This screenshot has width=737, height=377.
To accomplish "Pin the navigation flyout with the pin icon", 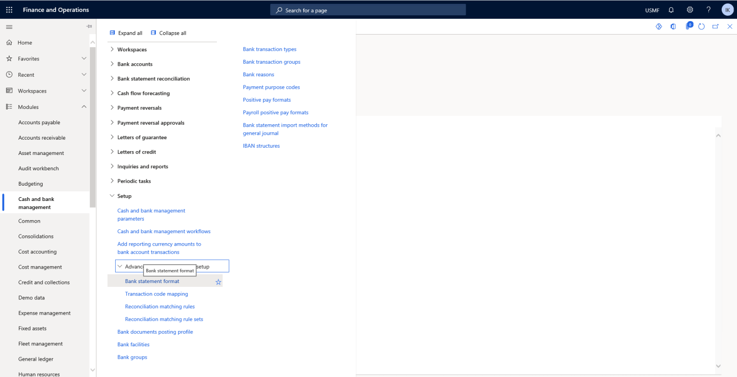I will [x=88, y=26].
